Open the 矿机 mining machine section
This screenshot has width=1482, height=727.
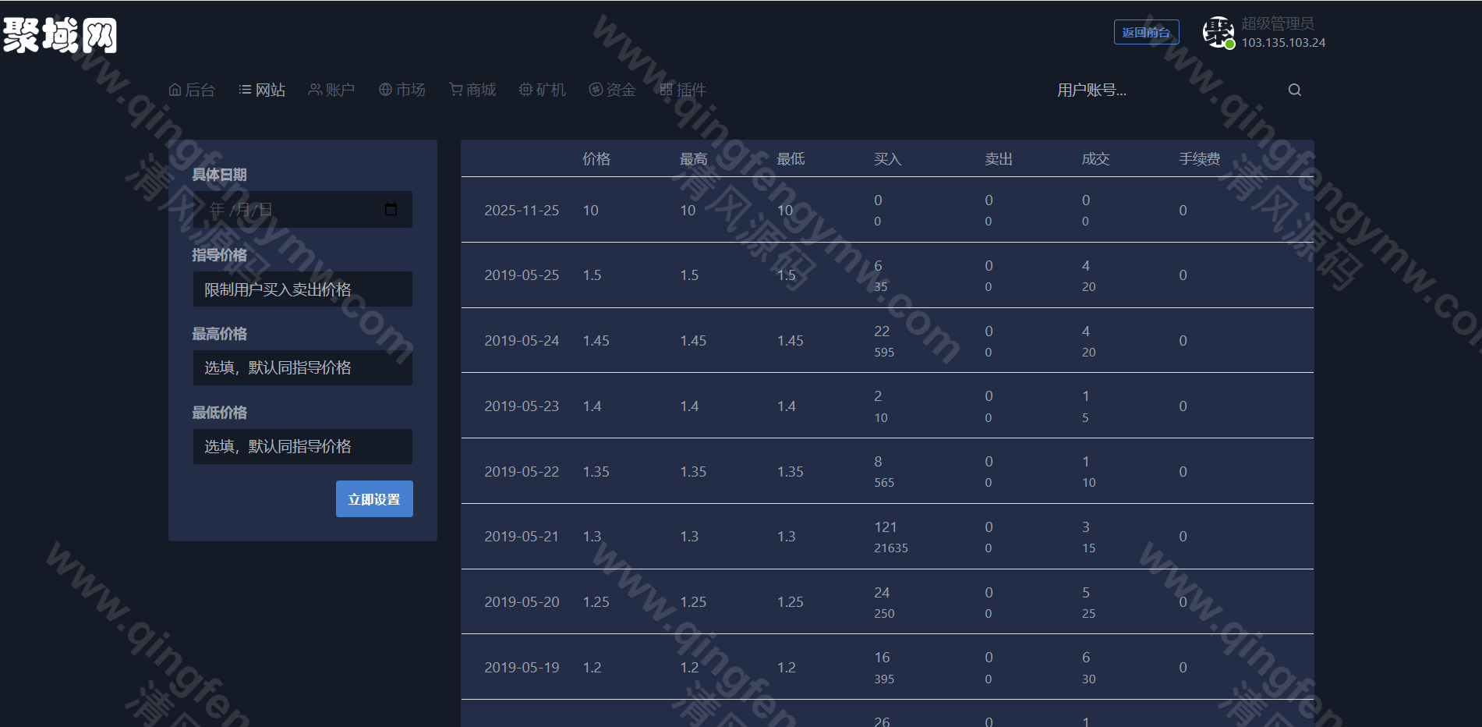click(542, 89)
